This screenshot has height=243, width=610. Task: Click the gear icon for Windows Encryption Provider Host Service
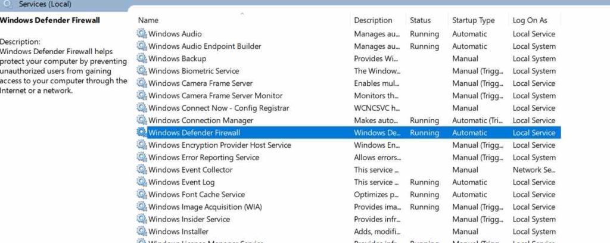coord(142,145)
